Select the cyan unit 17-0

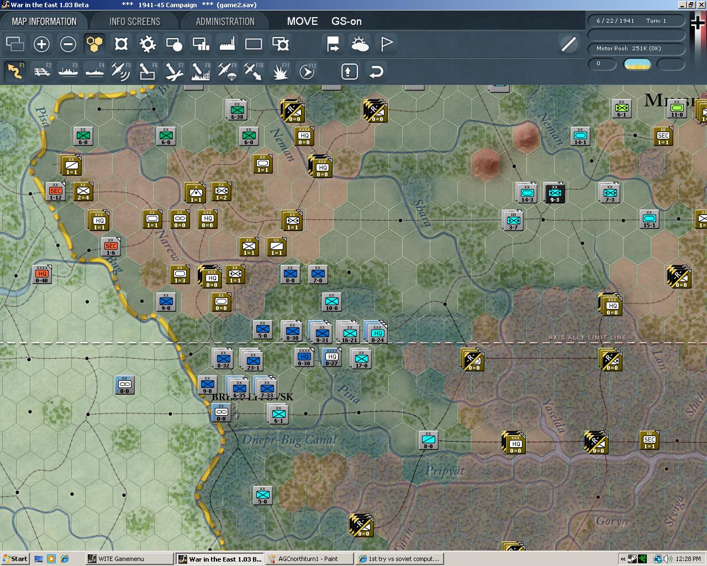[361, 359]
